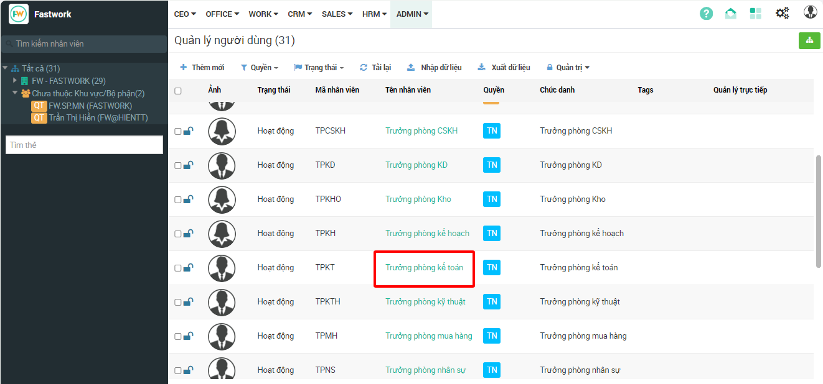Open the green apps grid icon
823x384 pixels.
point(756,14)
